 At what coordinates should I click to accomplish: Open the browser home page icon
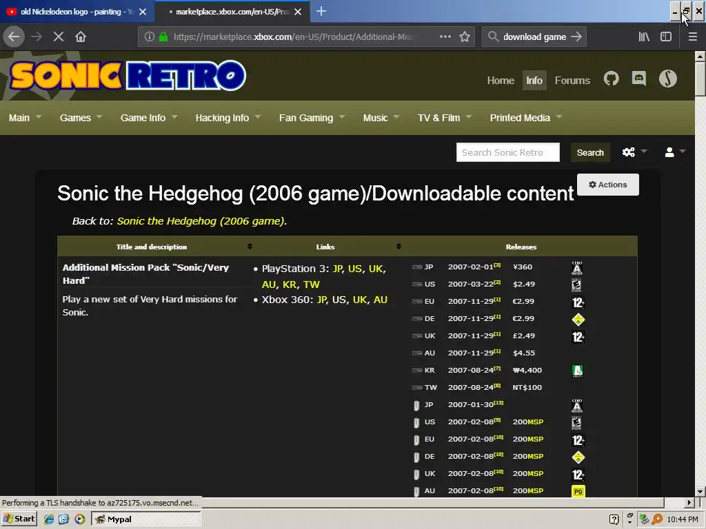pyautogui.click(x=81, y=37)
